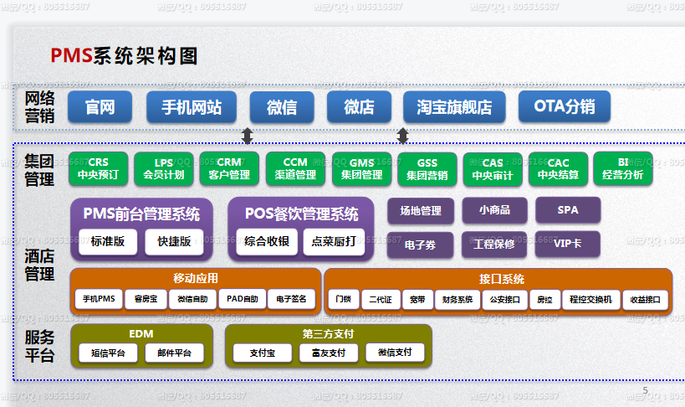Click the 酒店管理 row label
This screenshot has height=407, width=685.
click(39, 265)
